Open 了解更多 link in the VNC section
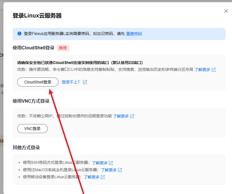The height and width of the screenshot is (194, 232). coord(121,116)
